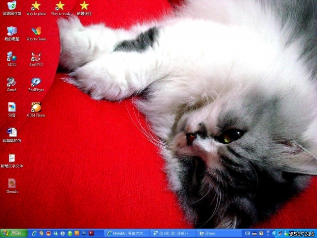This screenshot has height=238, width=317.
Task: Launch Photoshop from Quick Launch
Action: [84, 233]
